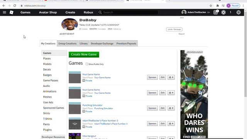Select Meshes in left sidebar
Viewport: 247px width, 139px height.
coord(47,97)
